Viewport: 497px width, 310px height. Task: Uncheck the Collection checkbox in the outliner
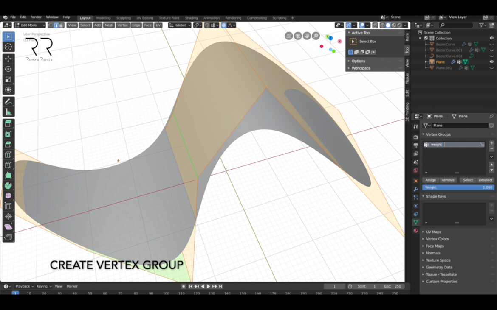click(426, 38)
